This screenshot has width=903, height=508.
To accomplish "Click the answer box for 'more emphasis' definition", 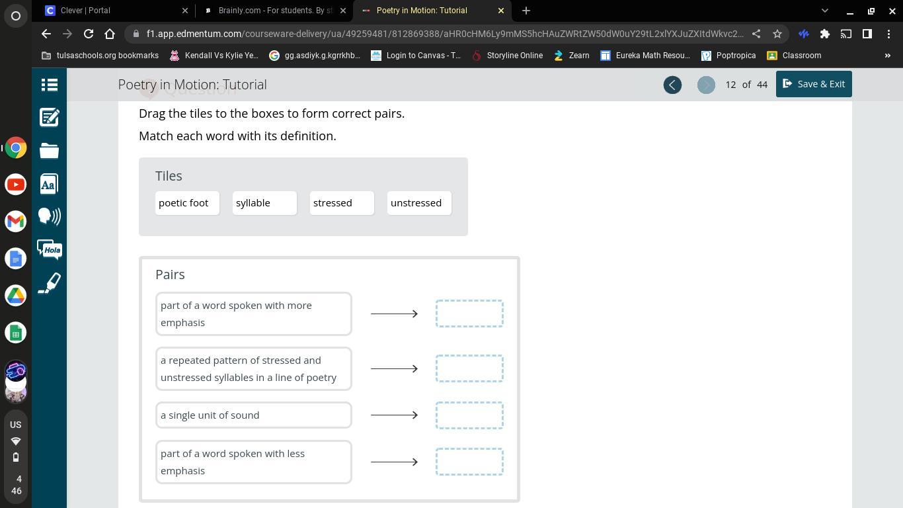I will tap(469, 314).
